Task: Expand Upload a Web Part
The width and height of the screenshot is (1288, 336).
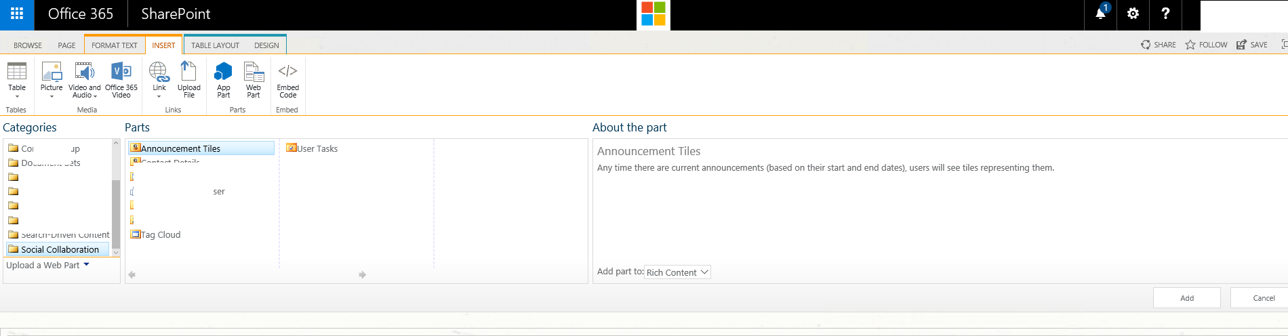Action: point(47,266)
